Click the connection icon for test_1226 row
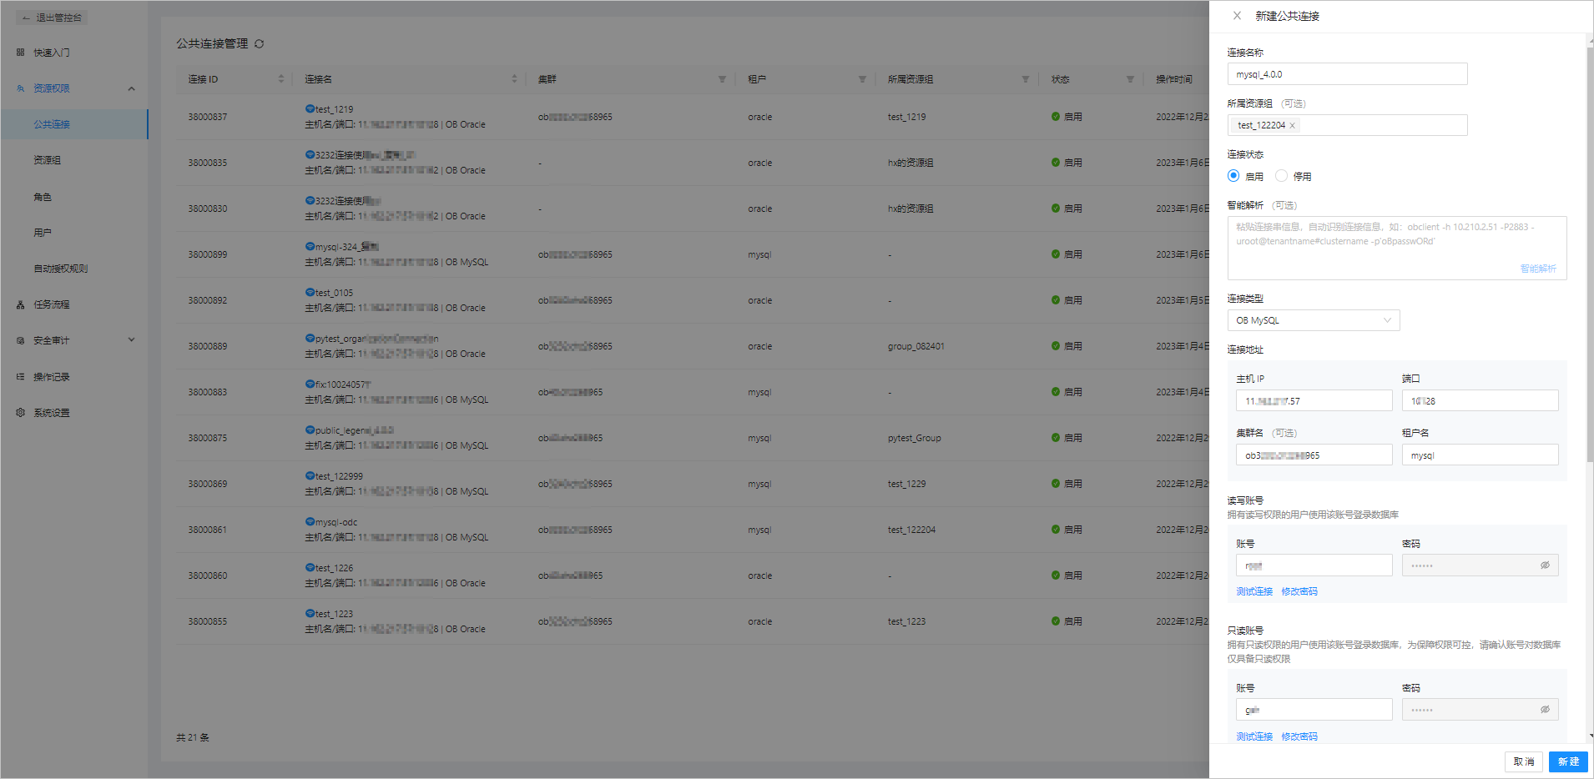 310,568
